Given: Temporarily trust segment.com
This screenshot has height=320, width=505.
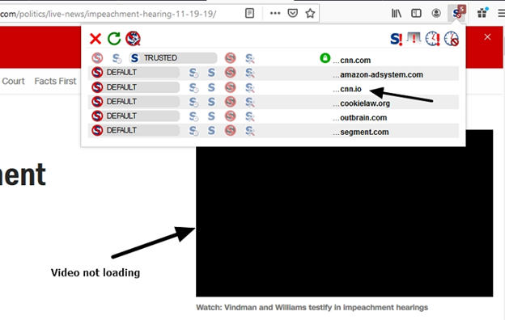Looking at the screenshot, I should click(x=193, y=131).
